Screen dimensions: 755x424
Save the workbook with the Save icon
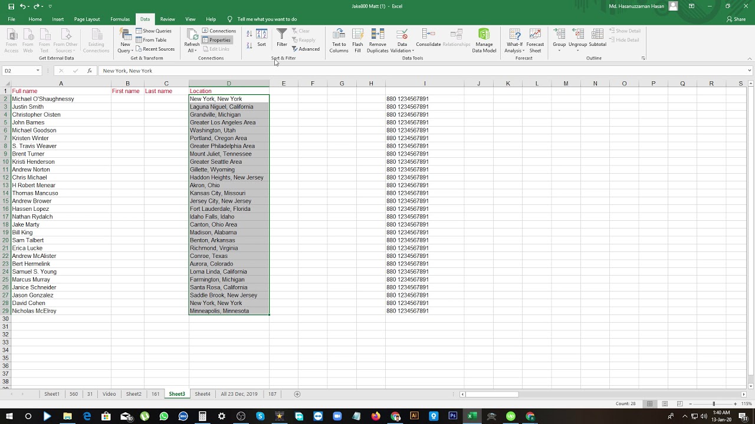(x=11, y=6)
